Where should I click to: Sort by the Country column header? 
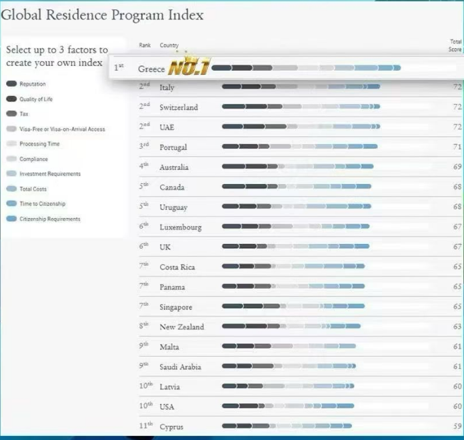point(169,45)
